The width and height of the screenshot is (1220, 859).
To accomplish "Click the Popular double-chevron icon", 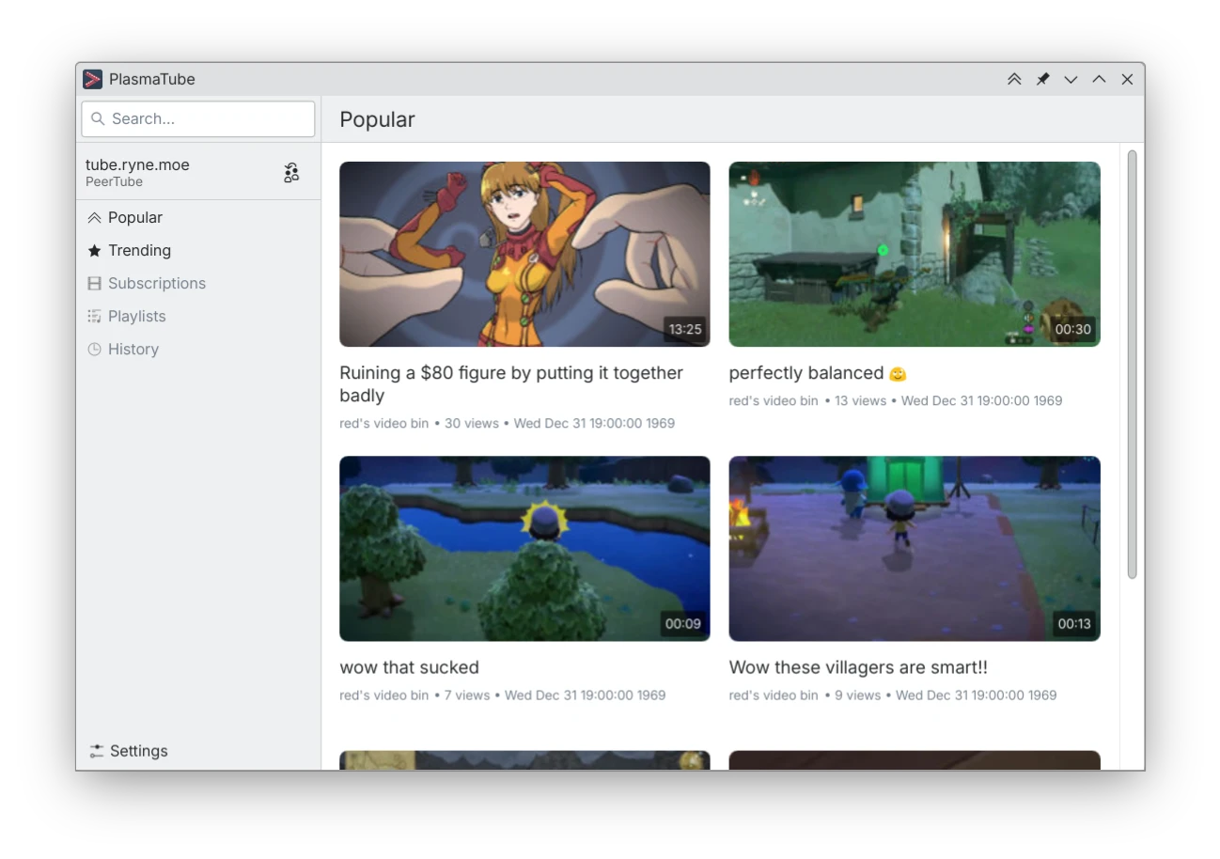I will point(94,218).
